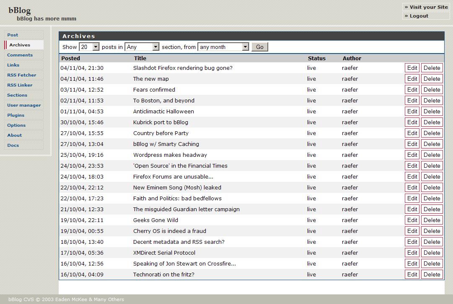This screenshot has width=453, height=304.
Task: Open Plugins page
Action: tap(24, 115)
